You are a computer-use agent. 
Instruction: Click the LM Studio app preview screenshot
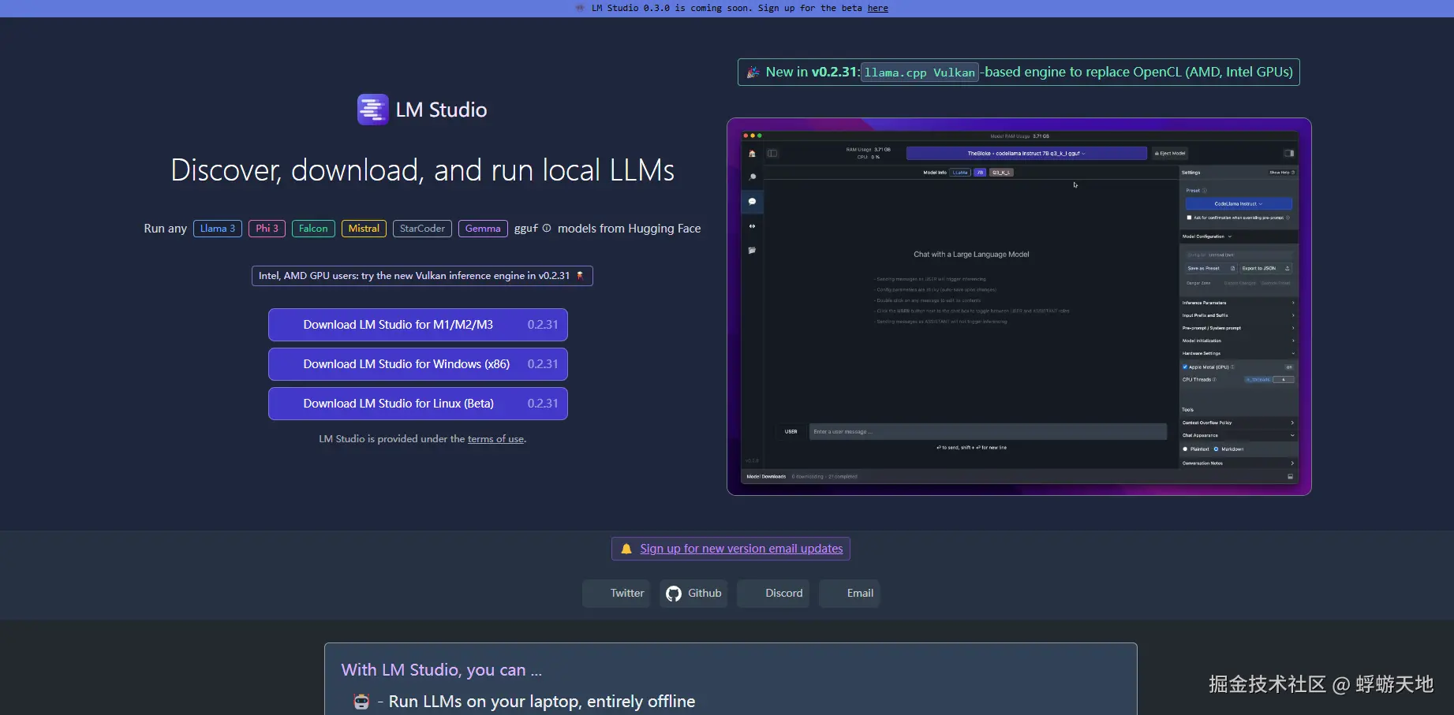click(1019, 307)
